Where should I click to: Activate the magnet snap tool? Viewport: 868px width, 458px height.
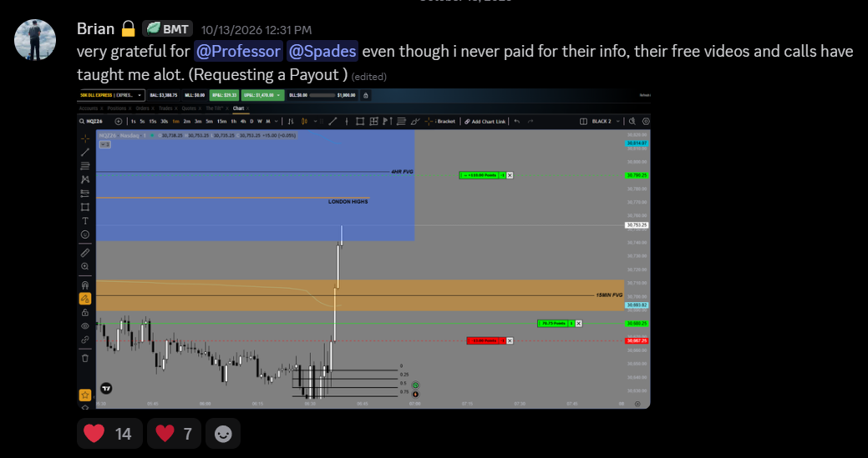point(84,285)
